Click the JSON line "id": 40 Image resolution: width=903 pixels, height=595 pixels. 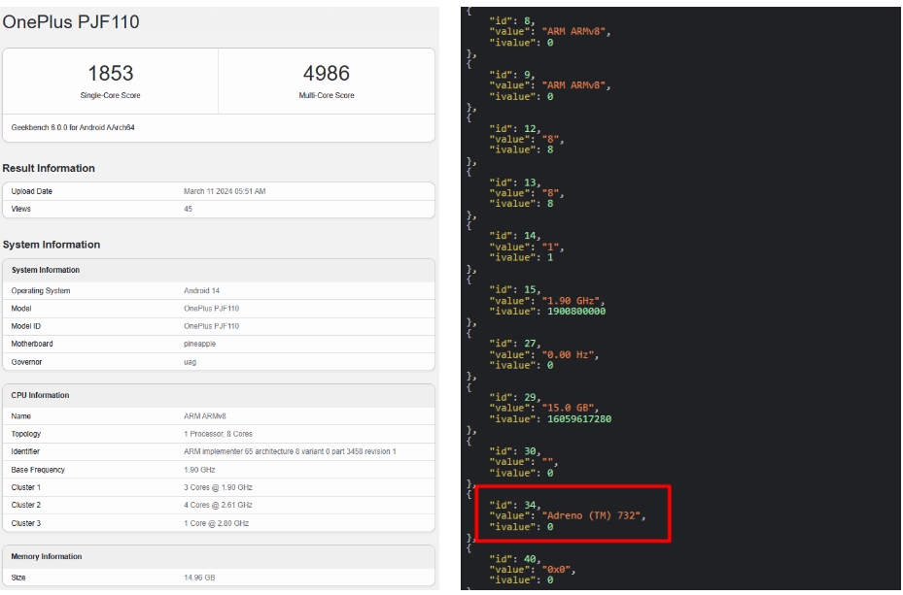515,559
